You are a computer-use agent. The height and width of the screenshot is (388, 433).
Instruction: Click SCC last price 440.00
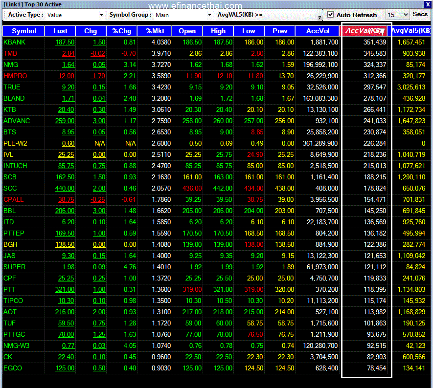click(65, 188)
